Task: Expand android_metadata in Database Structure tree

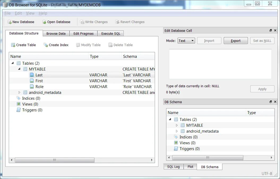Action: click(x=19, y=93)
